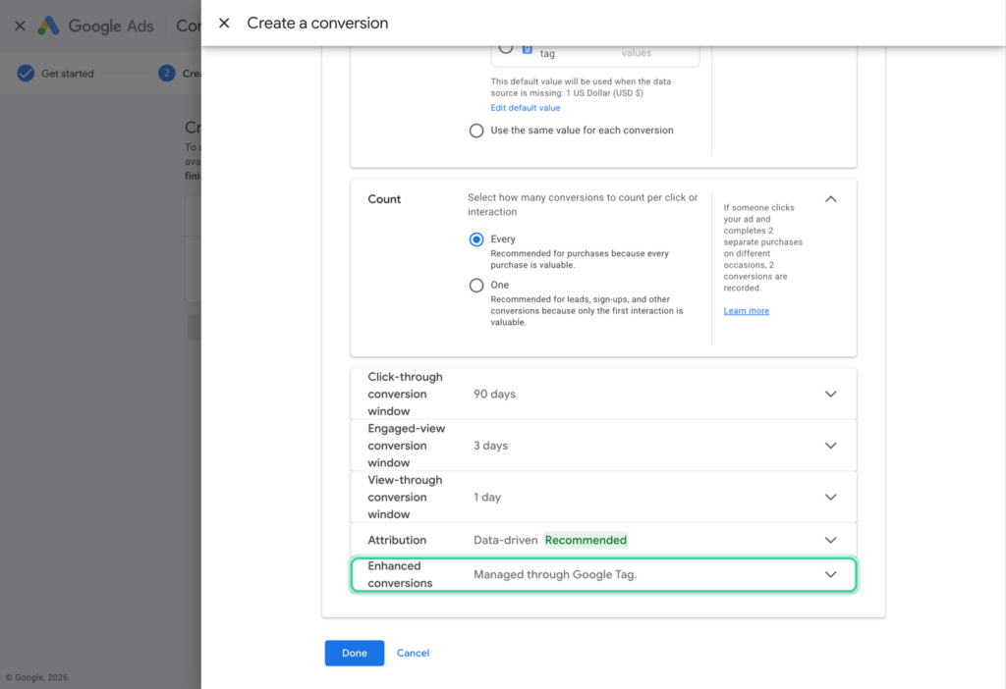Click the Google 2026 copyright text

38,677
